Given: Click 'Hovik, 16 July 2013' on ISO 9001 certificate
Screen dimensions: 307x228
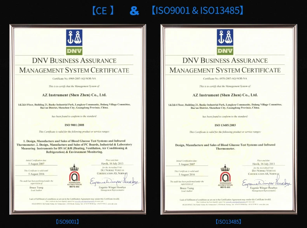Looking at the screenshot, I should (112, 164).
